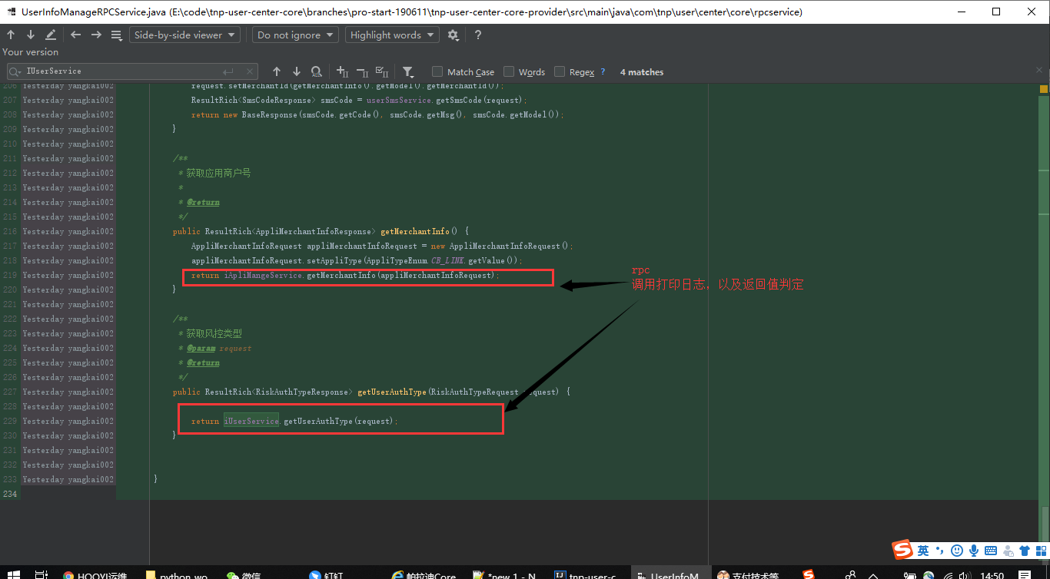Jump to next difference arrow in diff toolbar

point(31,35)
